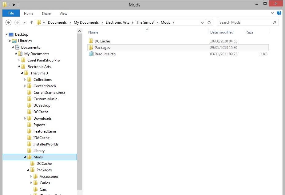Refresh the Mods folder view

[x=209, y=22]
